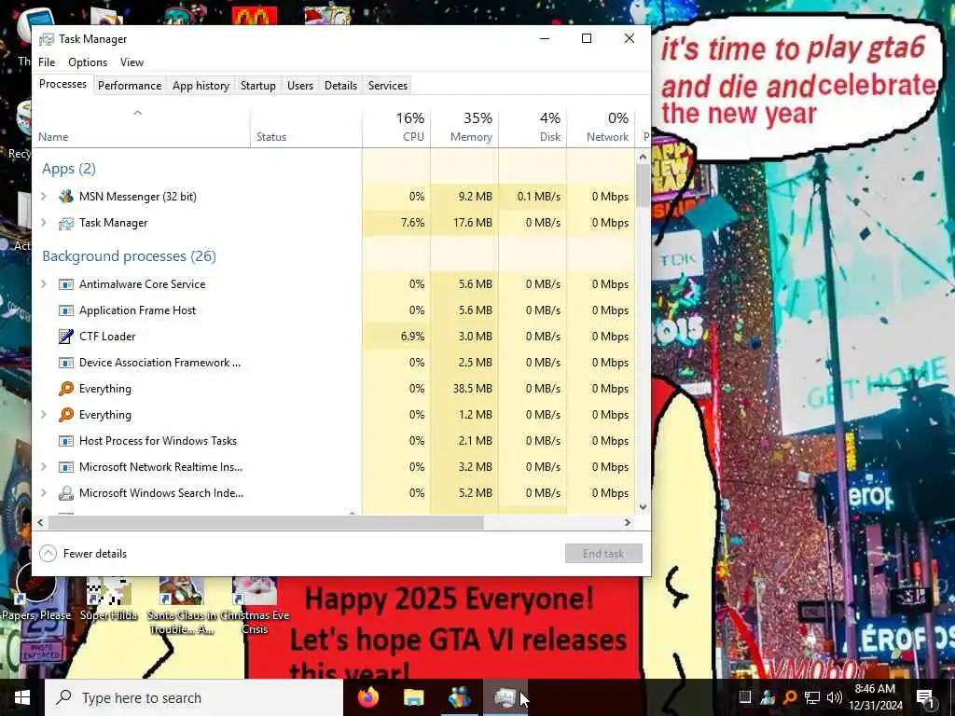The image size is (955, 716).
Task: Click the vertical scrollbar down arrow
Action: coord(644,506)
